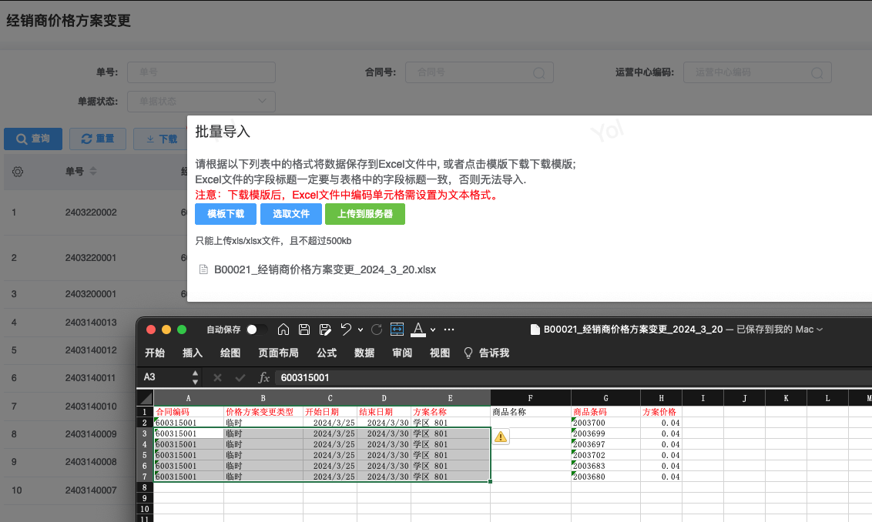Open the 单据状态 dropdown
The height and width of the screenshot is (522, 872).
[201, 101]
